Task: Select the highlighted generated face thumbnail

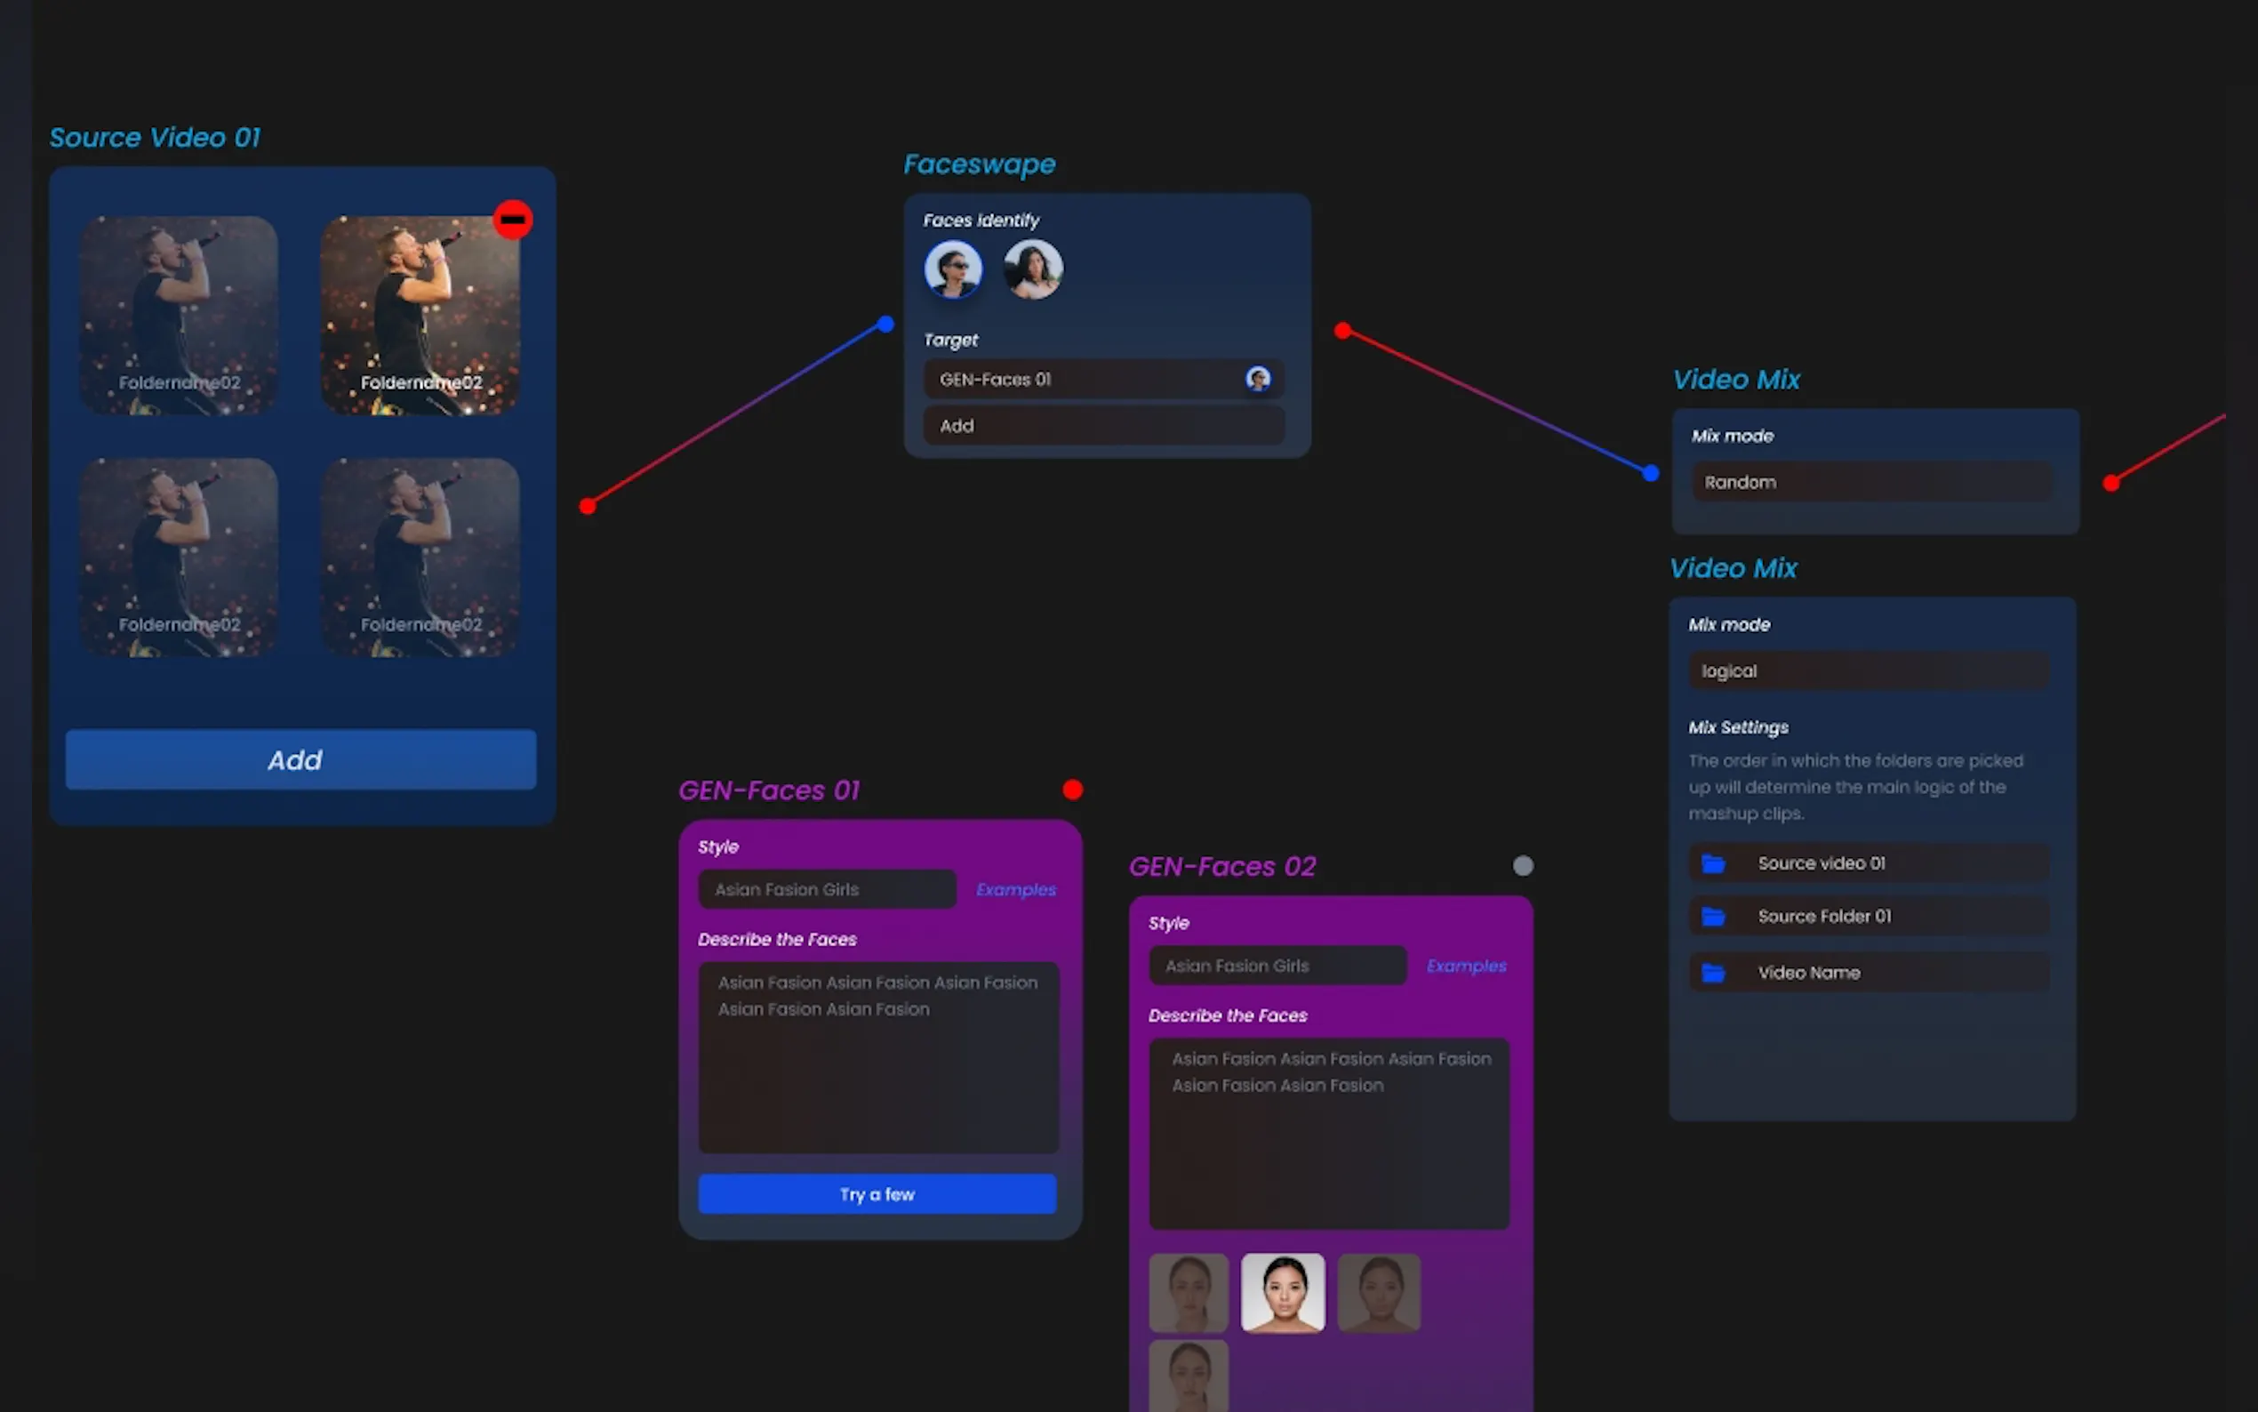Action: pos(1283,1293)
